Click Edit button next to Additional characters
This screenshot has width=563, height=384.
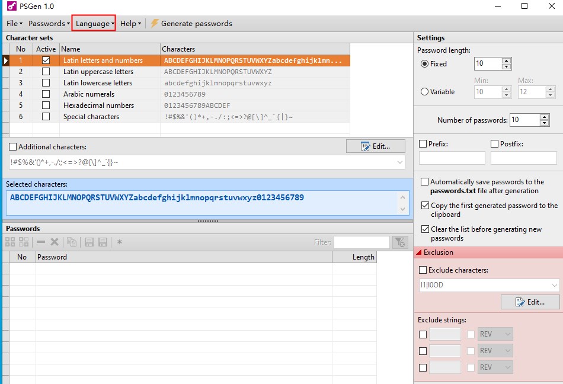[x=376, y=146]
